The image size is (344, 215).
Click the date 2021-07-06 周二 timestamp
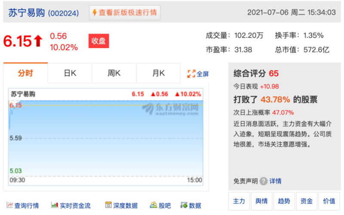point(292,12)
